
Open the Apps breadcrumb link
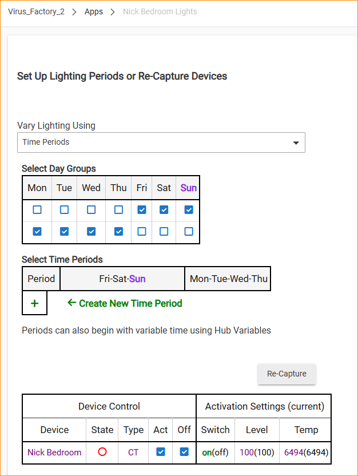(x=94, y=11)
